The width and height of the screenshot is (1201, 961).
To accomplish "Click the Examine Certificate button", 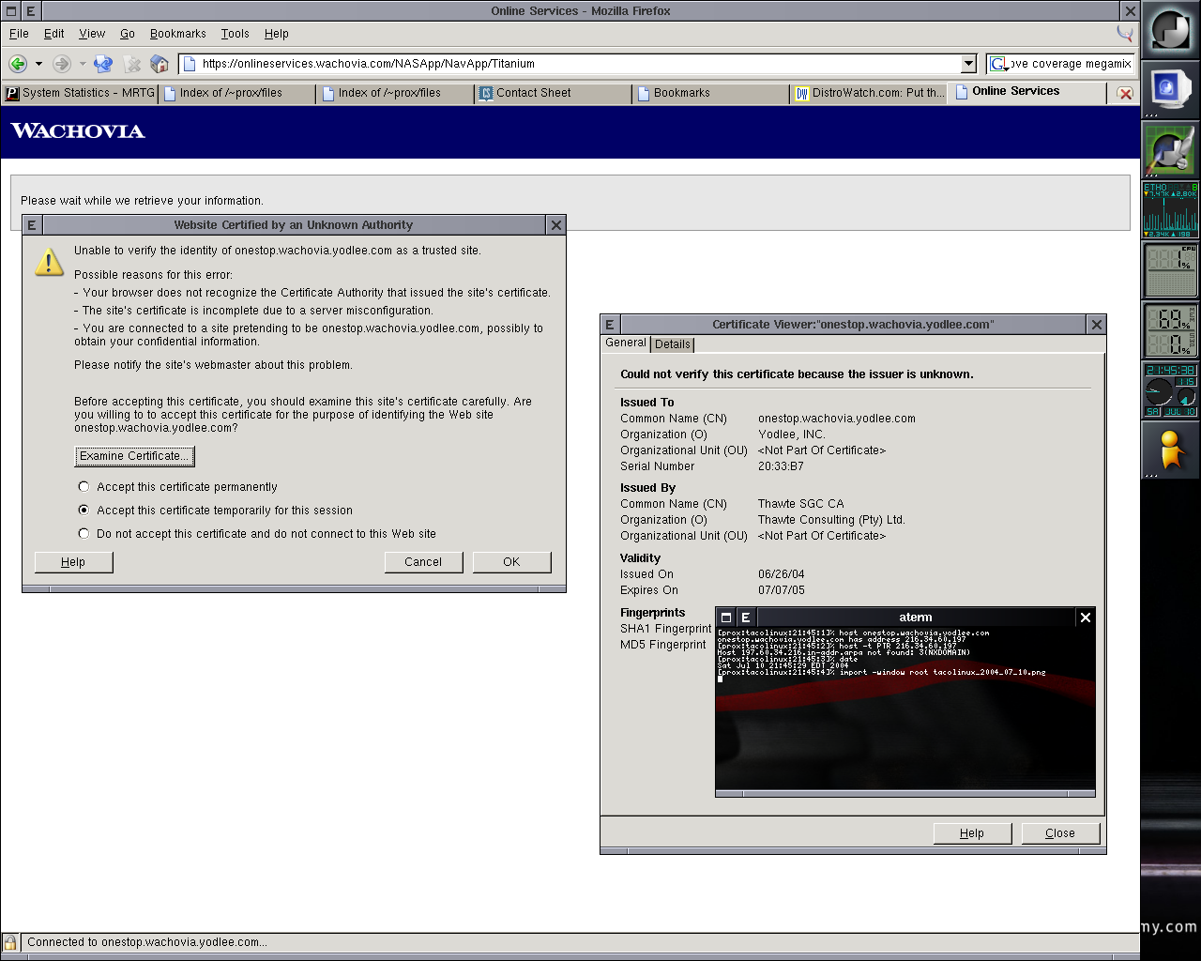I will click(134, 456).
